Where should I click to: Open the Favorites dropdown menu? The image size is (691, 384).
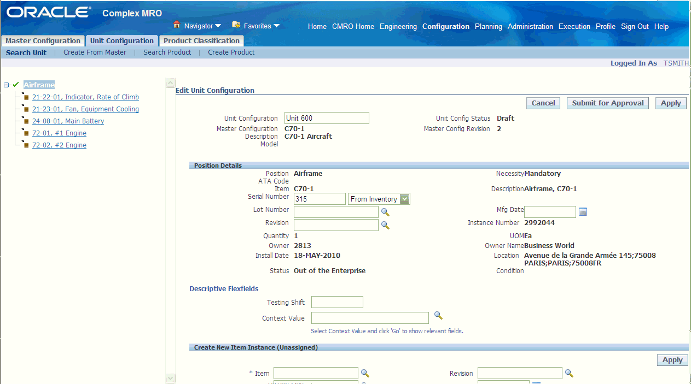pos(262,26)
